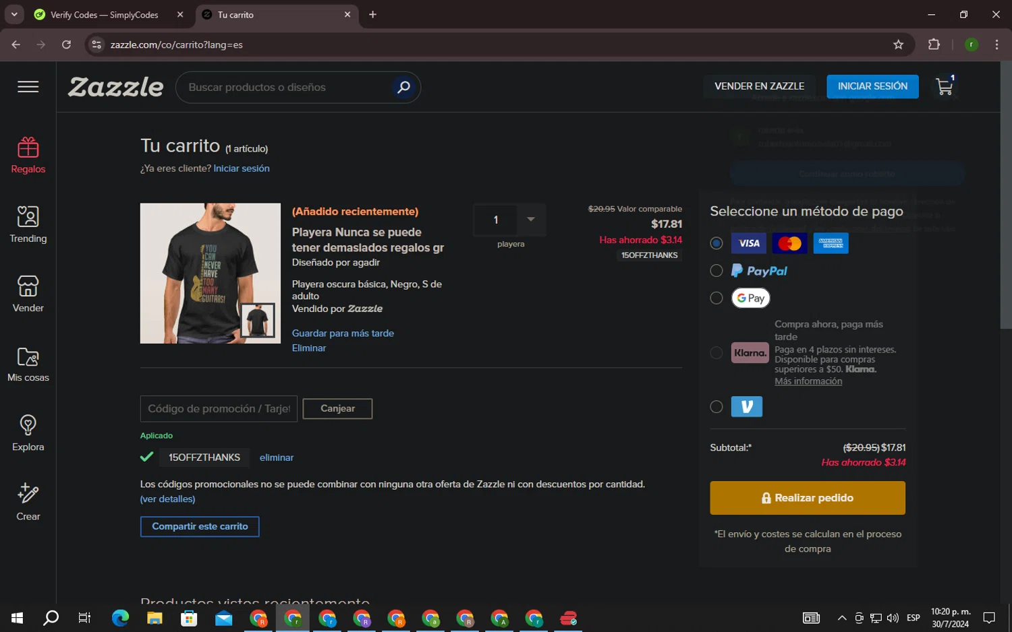Click the browser address bar URL
Screen dimensions: 1012x632
[x=177, y=44]
